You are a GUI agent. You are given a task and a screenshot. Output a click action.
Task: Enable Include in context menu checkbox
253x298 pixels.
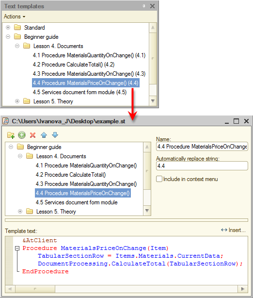pos(159,179)
